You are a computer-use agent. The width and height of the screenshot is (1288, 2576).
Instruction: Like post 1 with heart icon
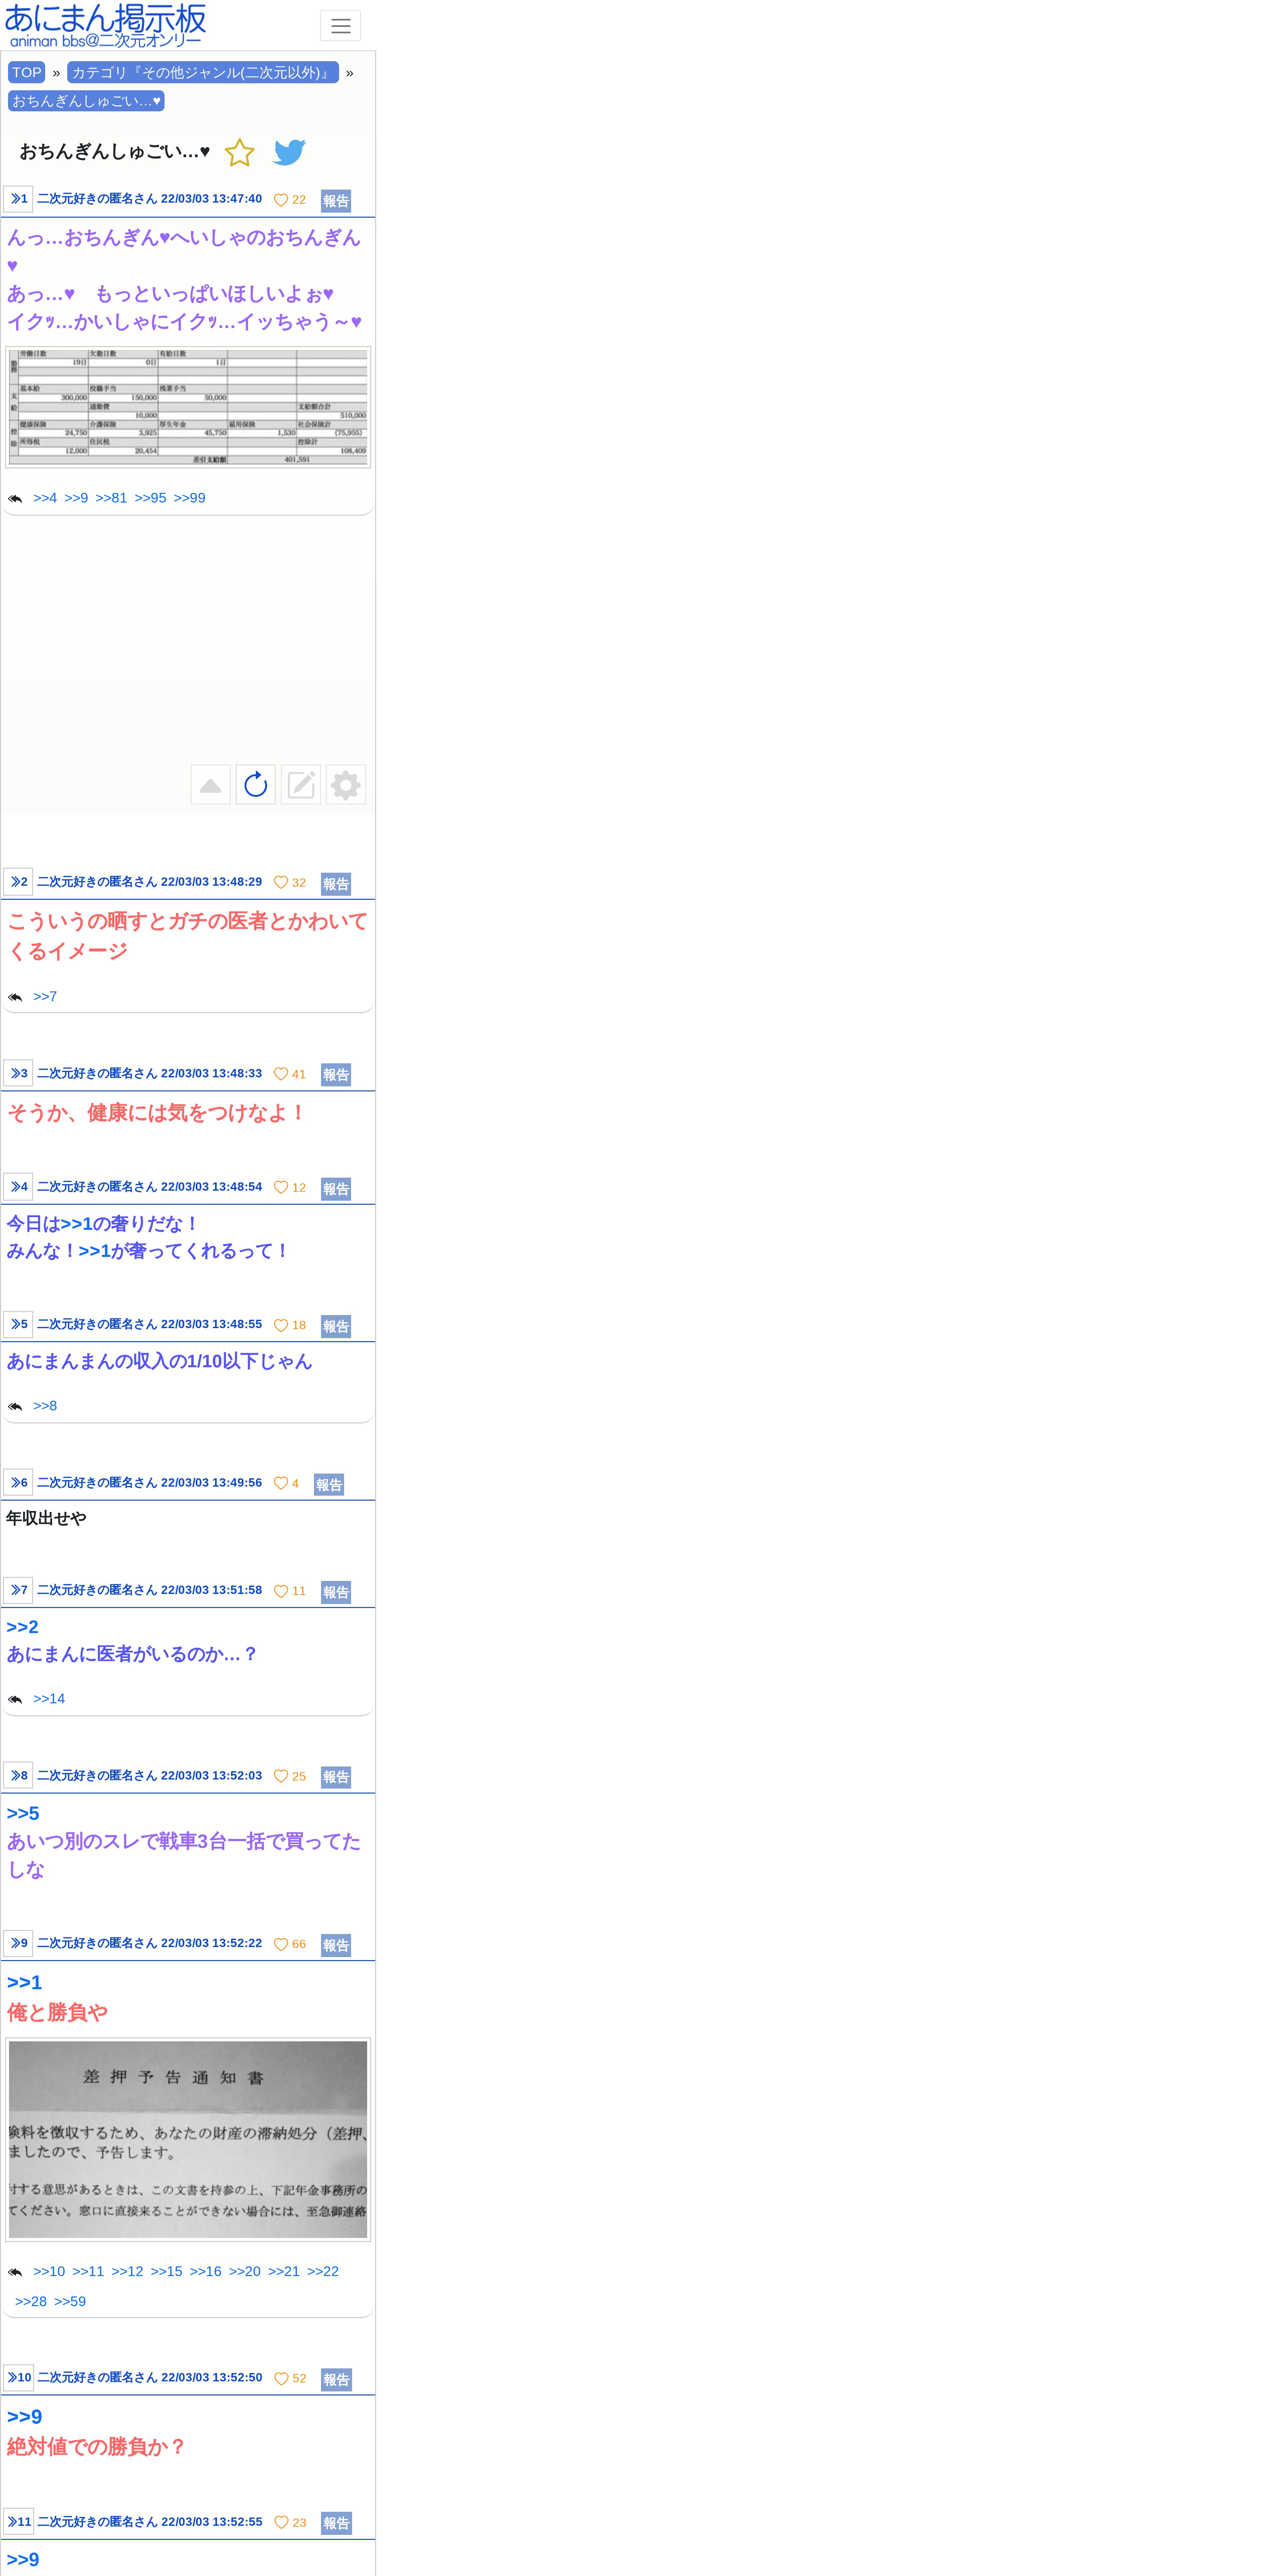coord(281,200)
